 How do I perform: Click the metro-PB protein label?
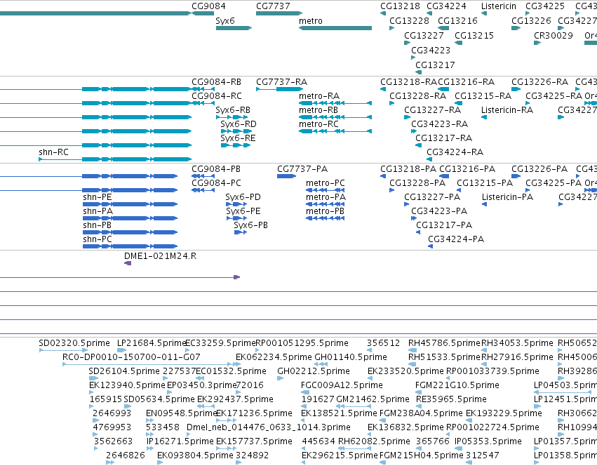tap(325, 211)
